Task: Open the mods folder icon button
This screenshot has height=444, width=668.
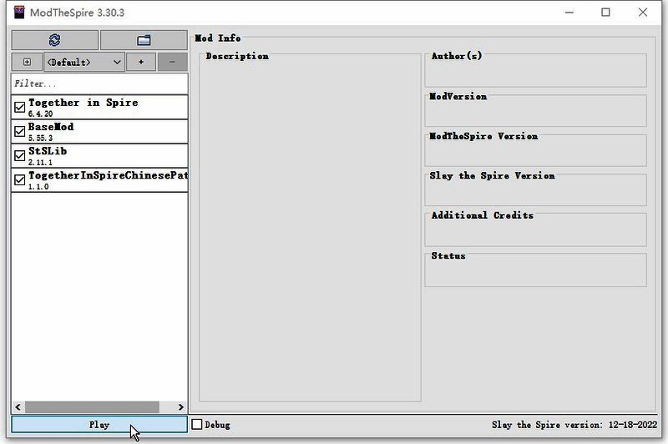Action: [x=144, y=40]
